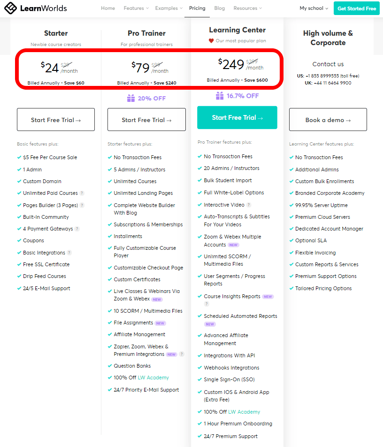Click the LearnWorlds logo icon
383x447 pixels.
[x=10, y=8]
